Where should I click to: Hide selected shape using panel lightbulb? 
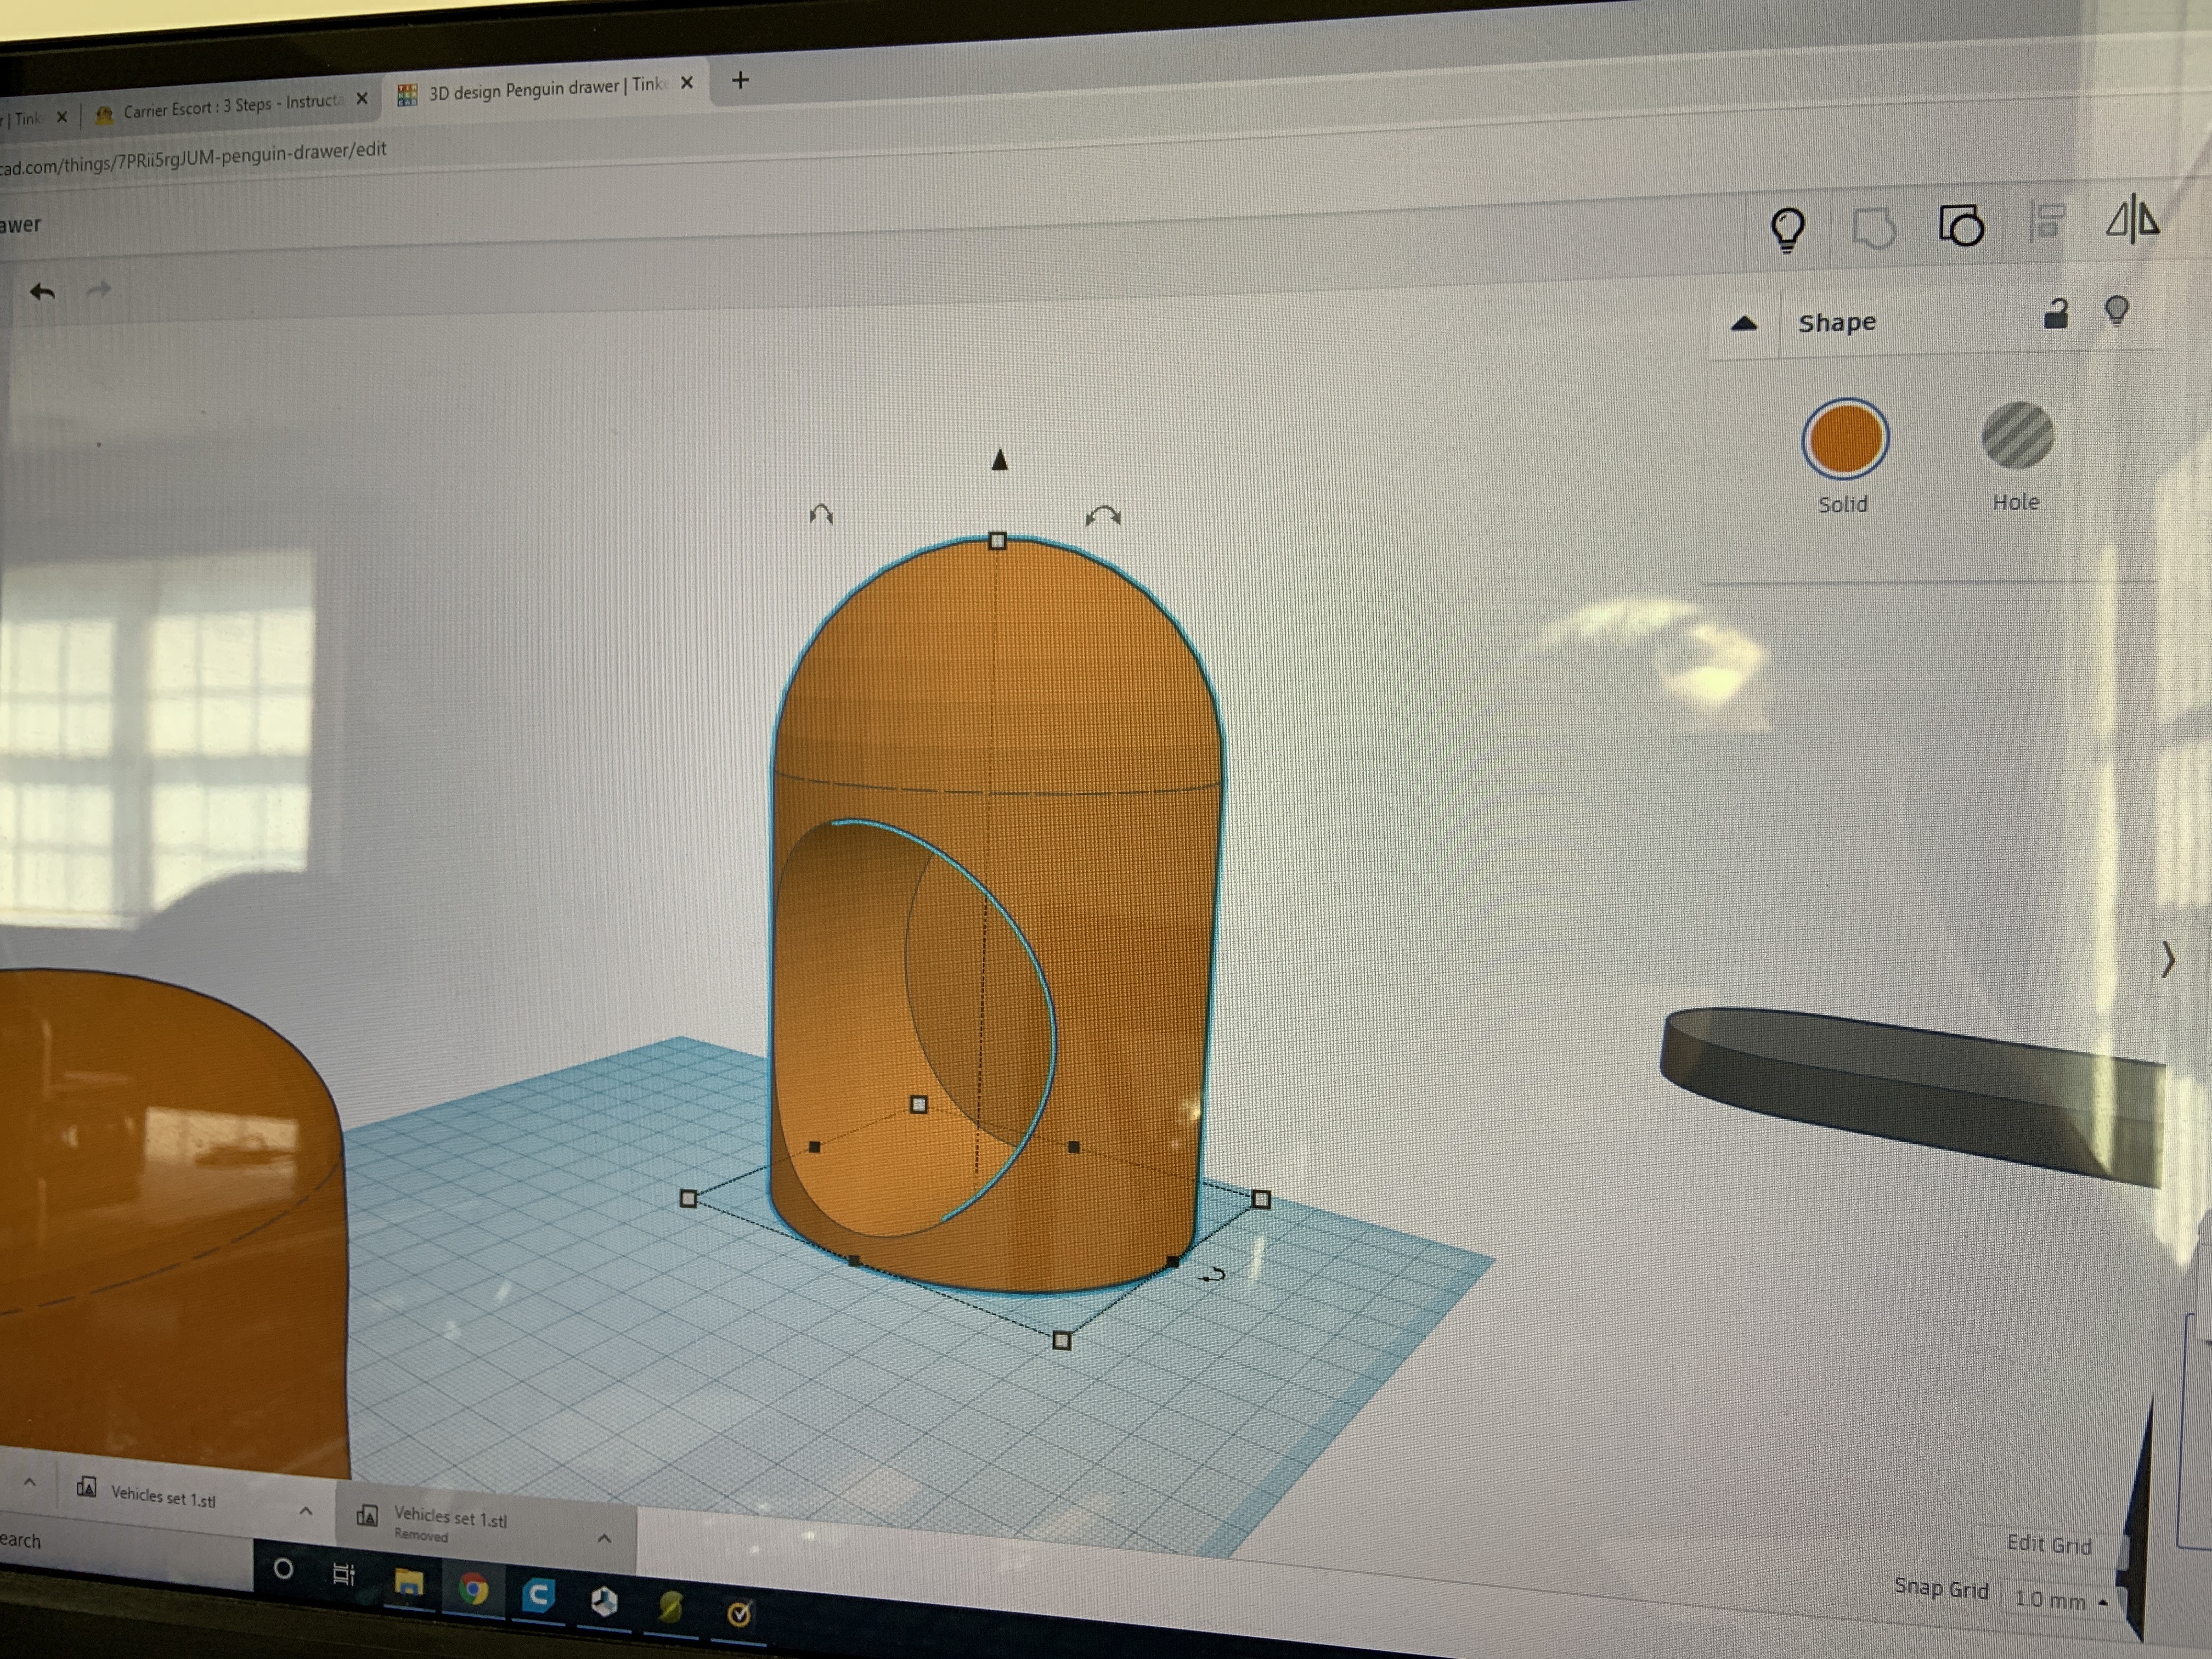[x=2116, y=311]
